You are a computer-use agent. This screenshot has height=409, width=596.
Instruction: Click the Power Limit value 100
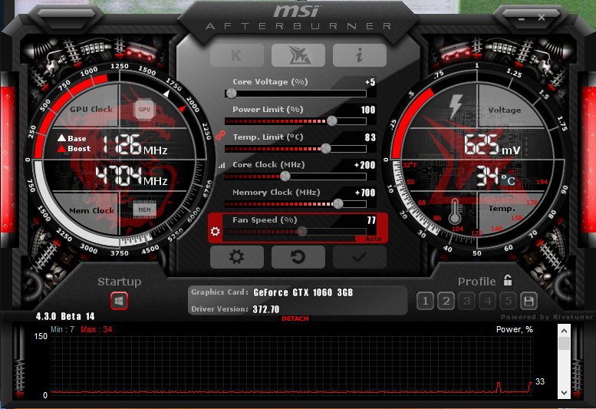pos(368,110)
